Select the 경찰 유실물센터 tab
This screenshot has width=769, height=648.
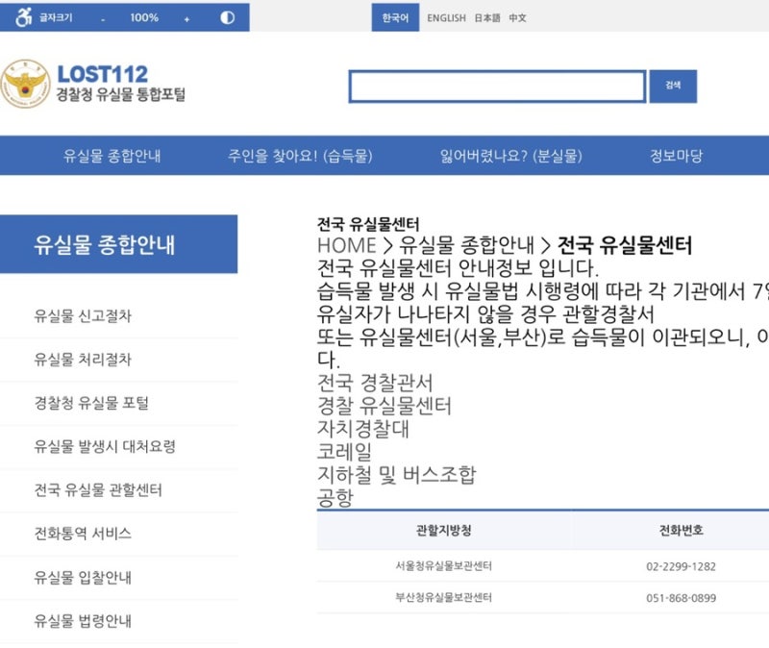pos(384,405)
